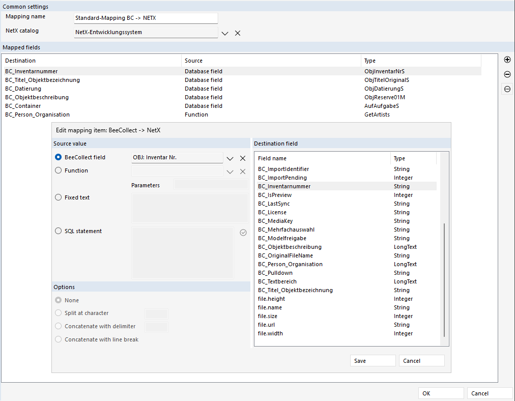Viewport: 515px width, 401px height.
Task: Select the BC_Person_Organisation row in mapped fields
Action: 38,114
